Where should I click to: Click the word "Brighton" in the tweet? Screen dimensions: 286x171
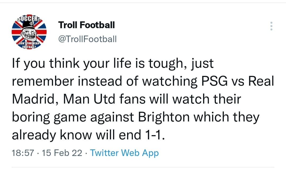(x=164, y=117)
